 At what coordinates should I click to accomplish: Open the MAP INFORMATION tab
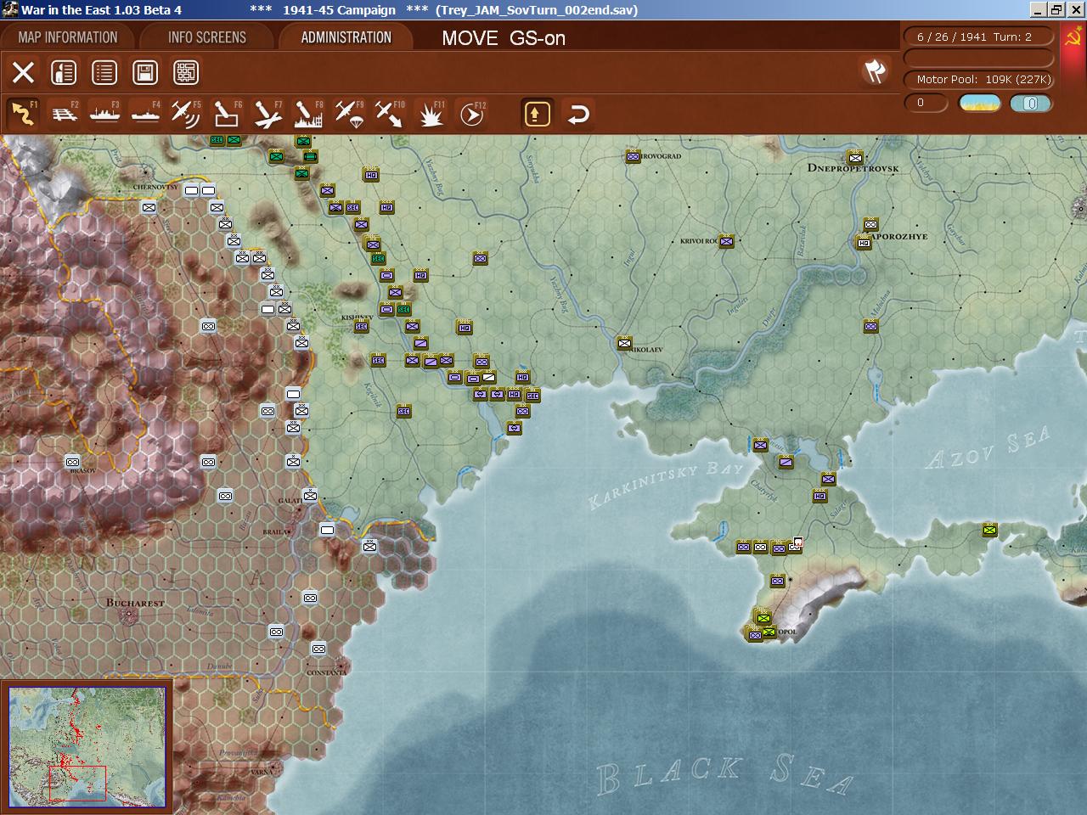tap(68, 37)
